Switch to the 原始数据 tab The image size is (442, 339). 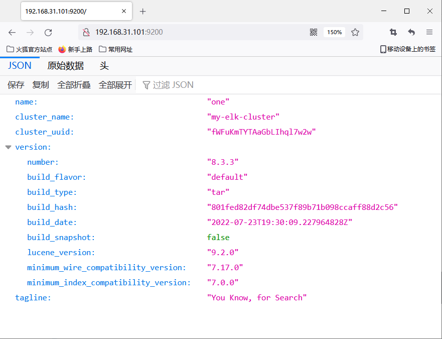(x=65, y=66)
